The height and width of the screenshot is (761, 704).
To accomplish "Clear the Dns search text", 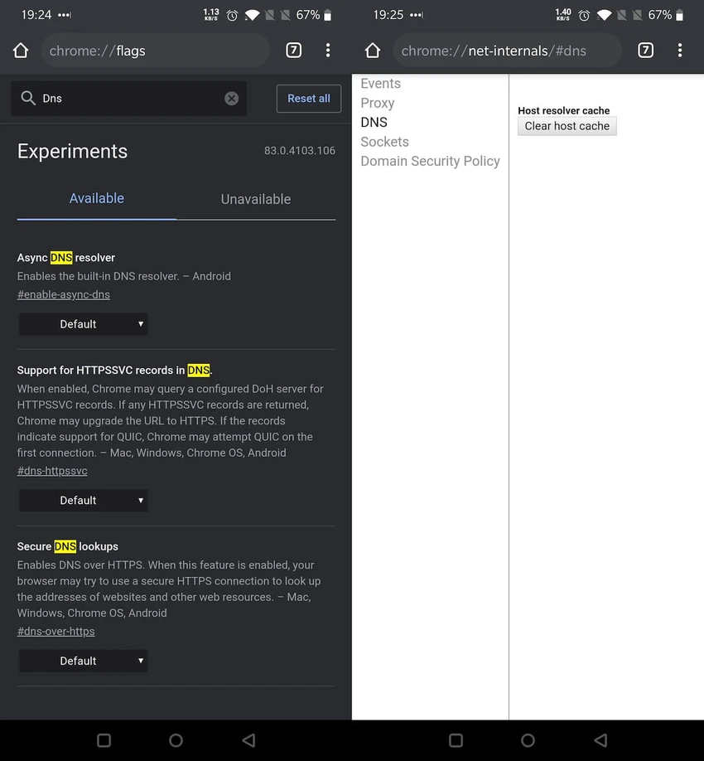I will [x=232, y=99].
